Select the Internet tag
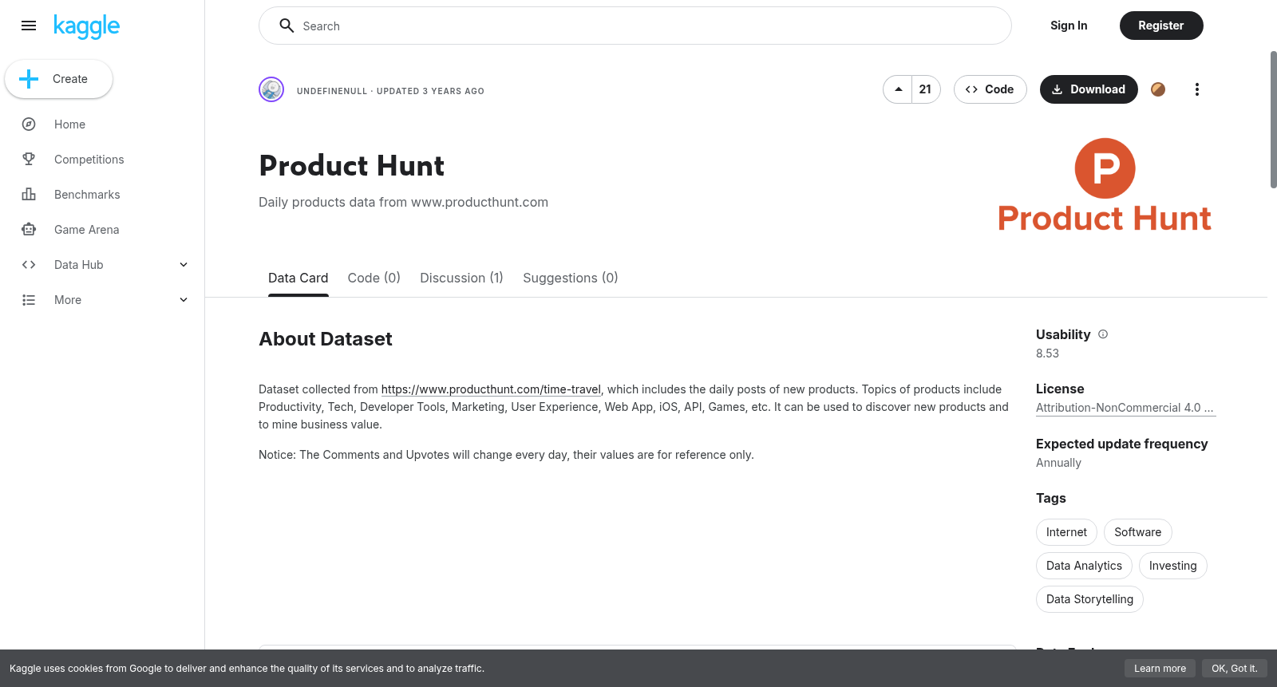The width and height of the screenshot is (1277, 687). point(1066,532)
